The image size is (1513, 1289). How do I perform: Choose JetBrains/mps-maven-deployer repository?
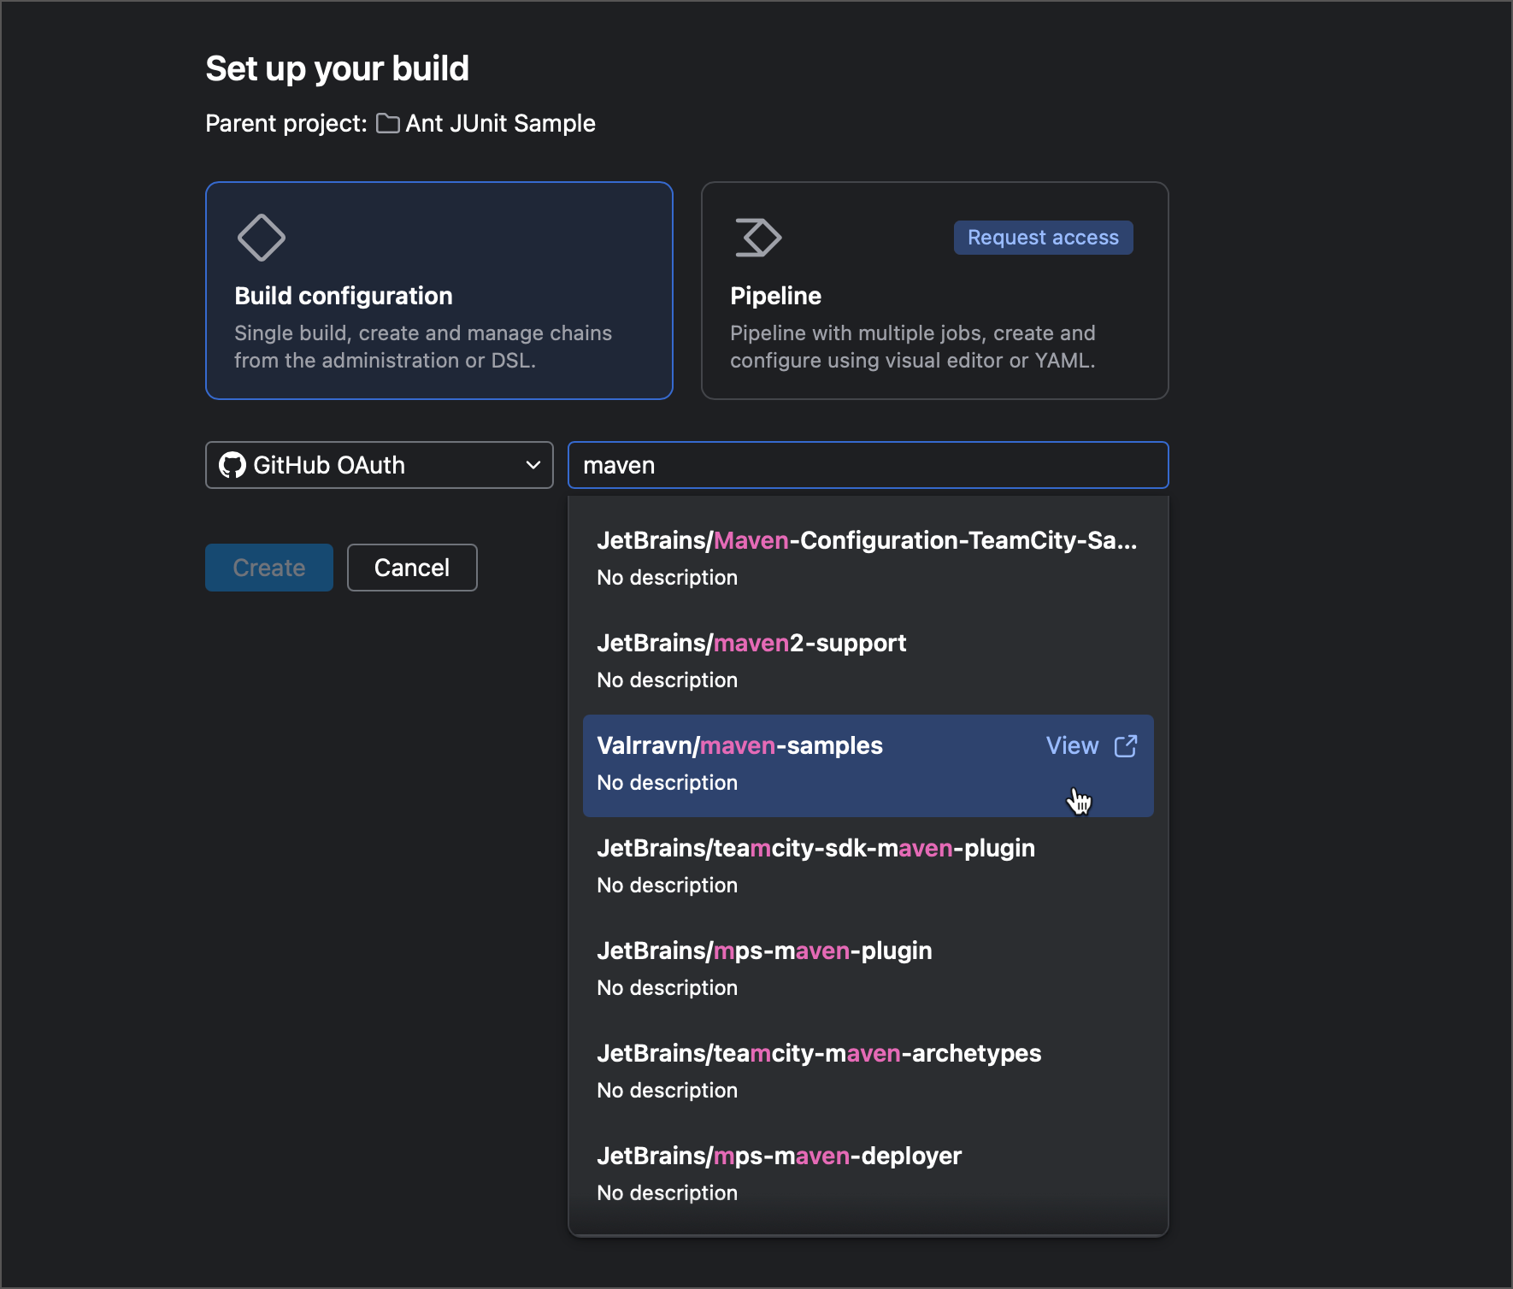868,1174
